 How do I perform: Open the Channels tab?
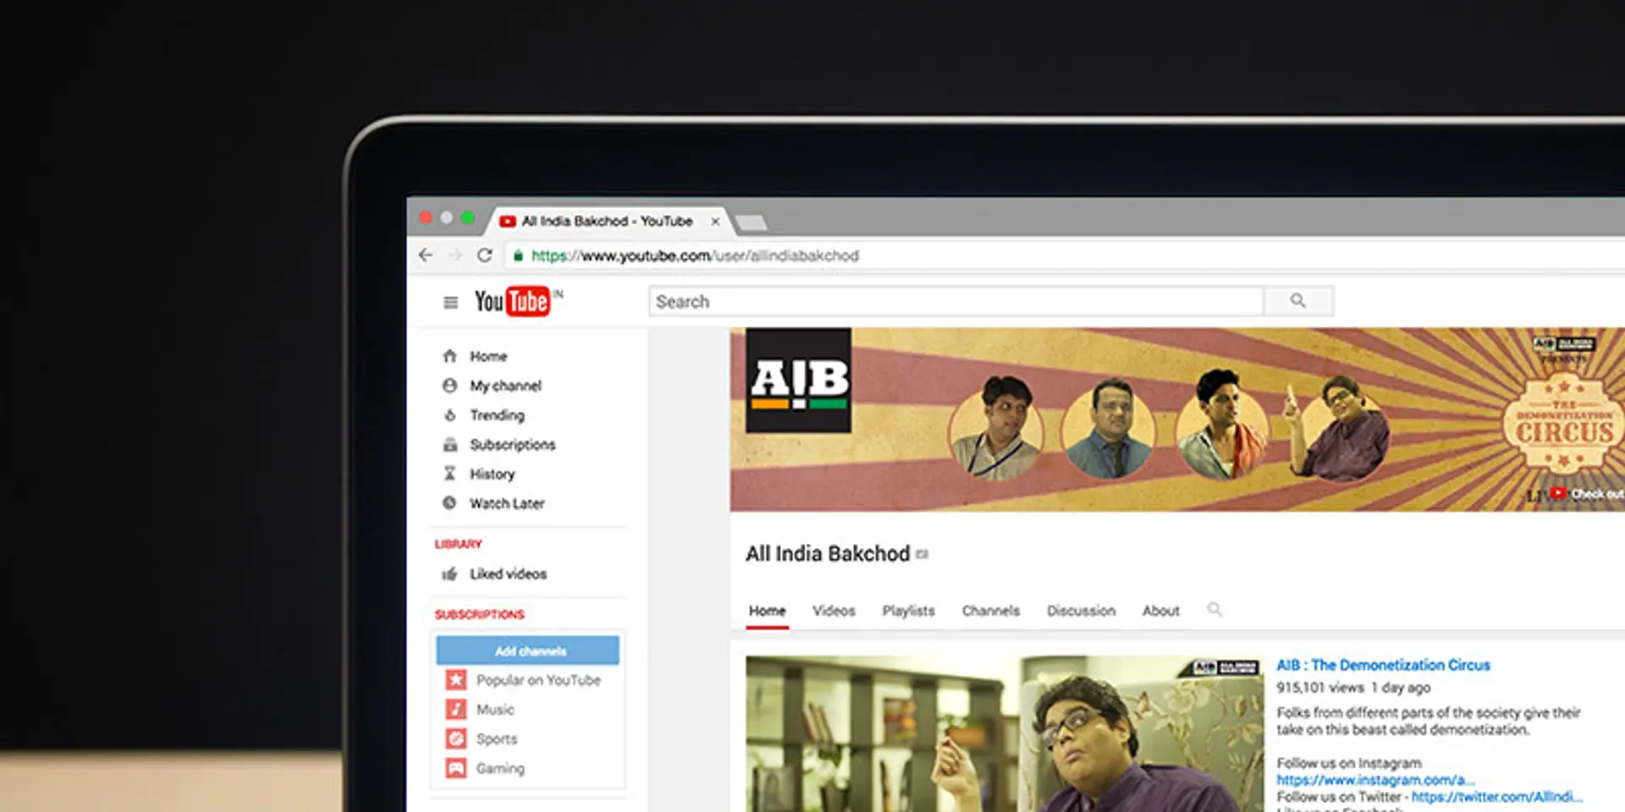[990, 611]
